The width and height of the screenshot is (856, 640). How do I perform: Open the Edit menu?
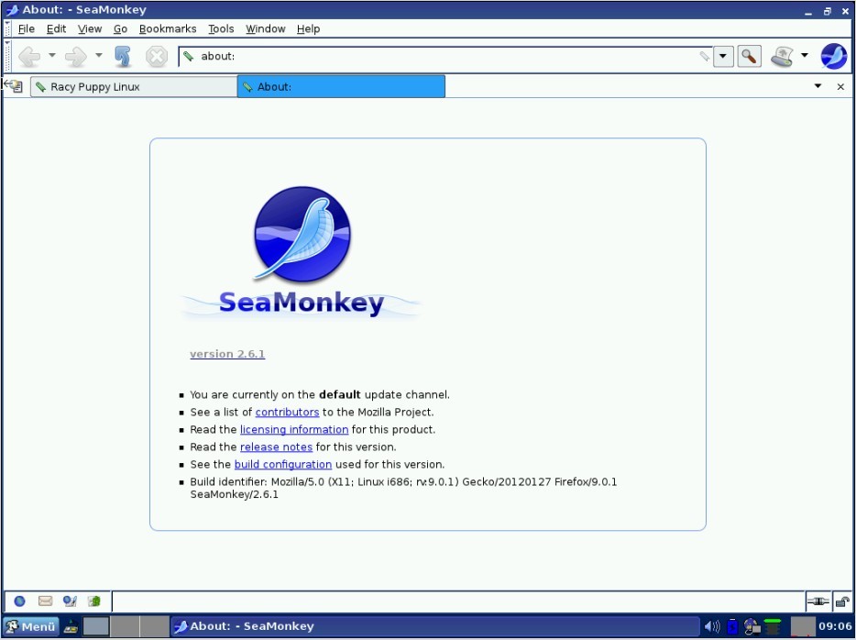[56, 29]
